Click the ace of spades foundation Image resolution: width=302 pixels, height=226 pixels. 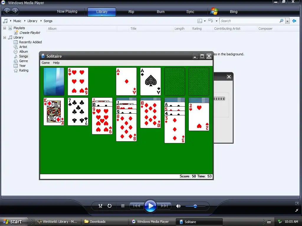click(150, 82)
